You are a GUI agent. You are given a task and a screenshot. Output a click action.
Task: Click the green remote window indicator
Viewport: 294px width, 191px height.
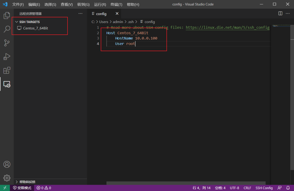click(x=5, y=188)
